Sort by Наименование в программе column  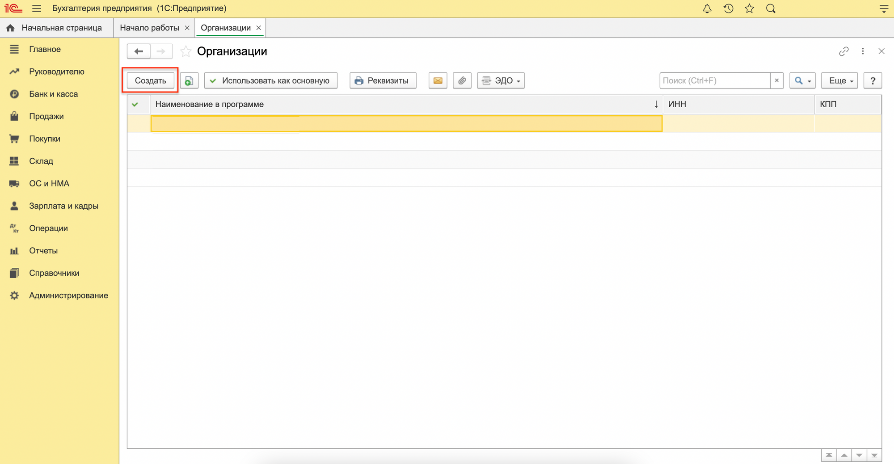pos(406,104)
